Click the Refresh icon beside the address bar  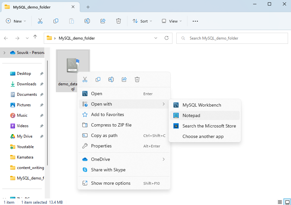click(167, 38)
